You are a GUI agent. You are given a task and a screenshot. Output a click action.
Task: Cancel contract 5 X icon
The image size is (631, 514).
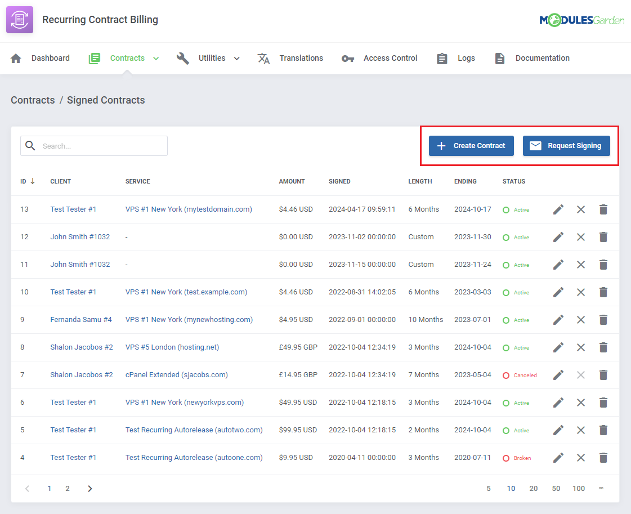(581, 430)
